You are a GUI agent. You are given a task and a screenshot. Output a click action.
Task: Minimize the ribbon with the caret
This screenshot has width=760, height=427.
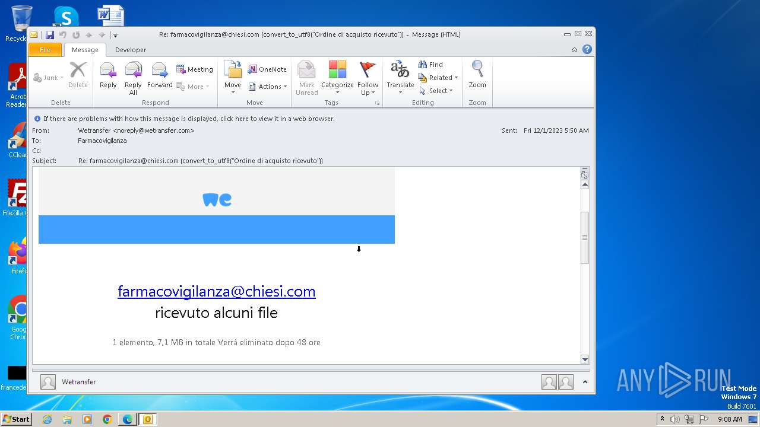[x=574, y=50]
